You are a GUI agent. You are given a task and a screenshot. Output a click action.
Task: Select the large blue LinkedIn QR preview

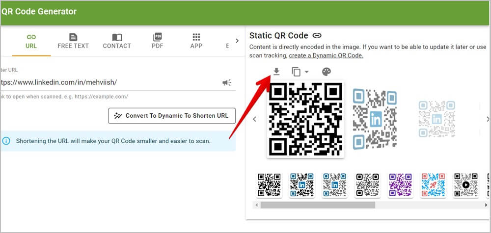point(375,119)
